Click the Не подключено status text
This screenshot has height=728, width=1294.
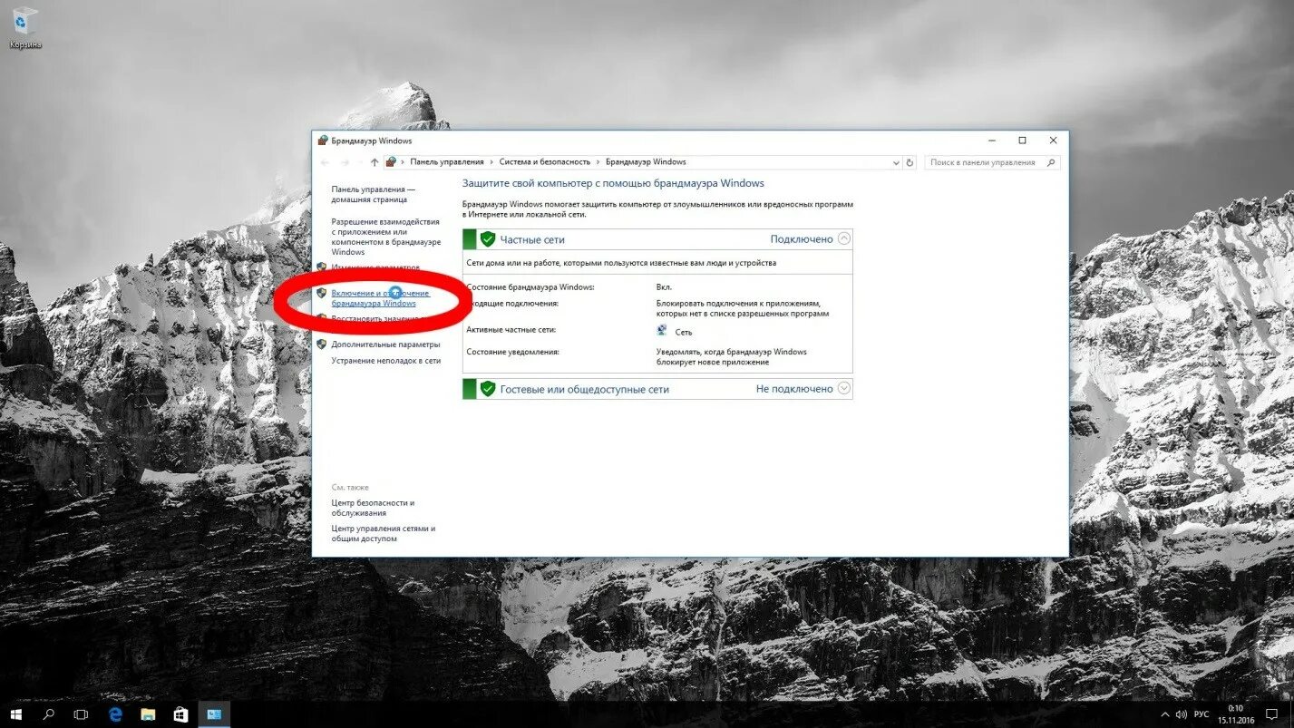point(794,389)
